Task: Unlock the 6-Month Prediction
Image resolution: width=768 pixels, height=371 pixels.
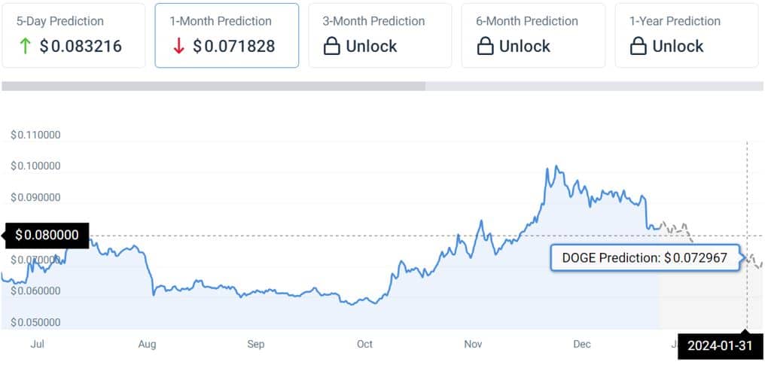Action: click(525, 47)
